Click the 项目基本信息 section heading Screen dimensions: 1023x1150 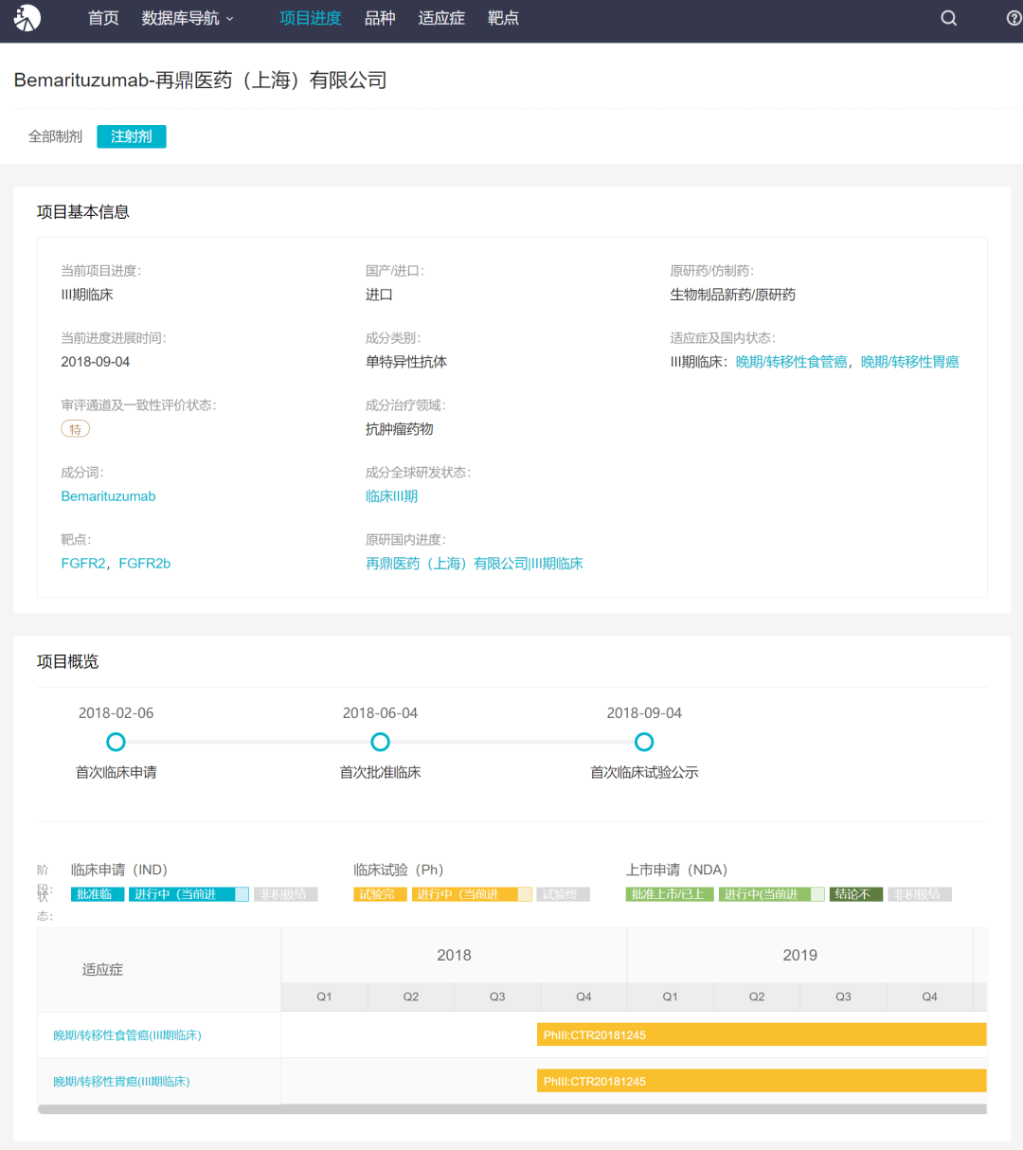(x=83, y=212)
